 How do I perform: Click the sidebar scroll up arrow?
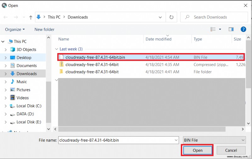pos(49,38)
